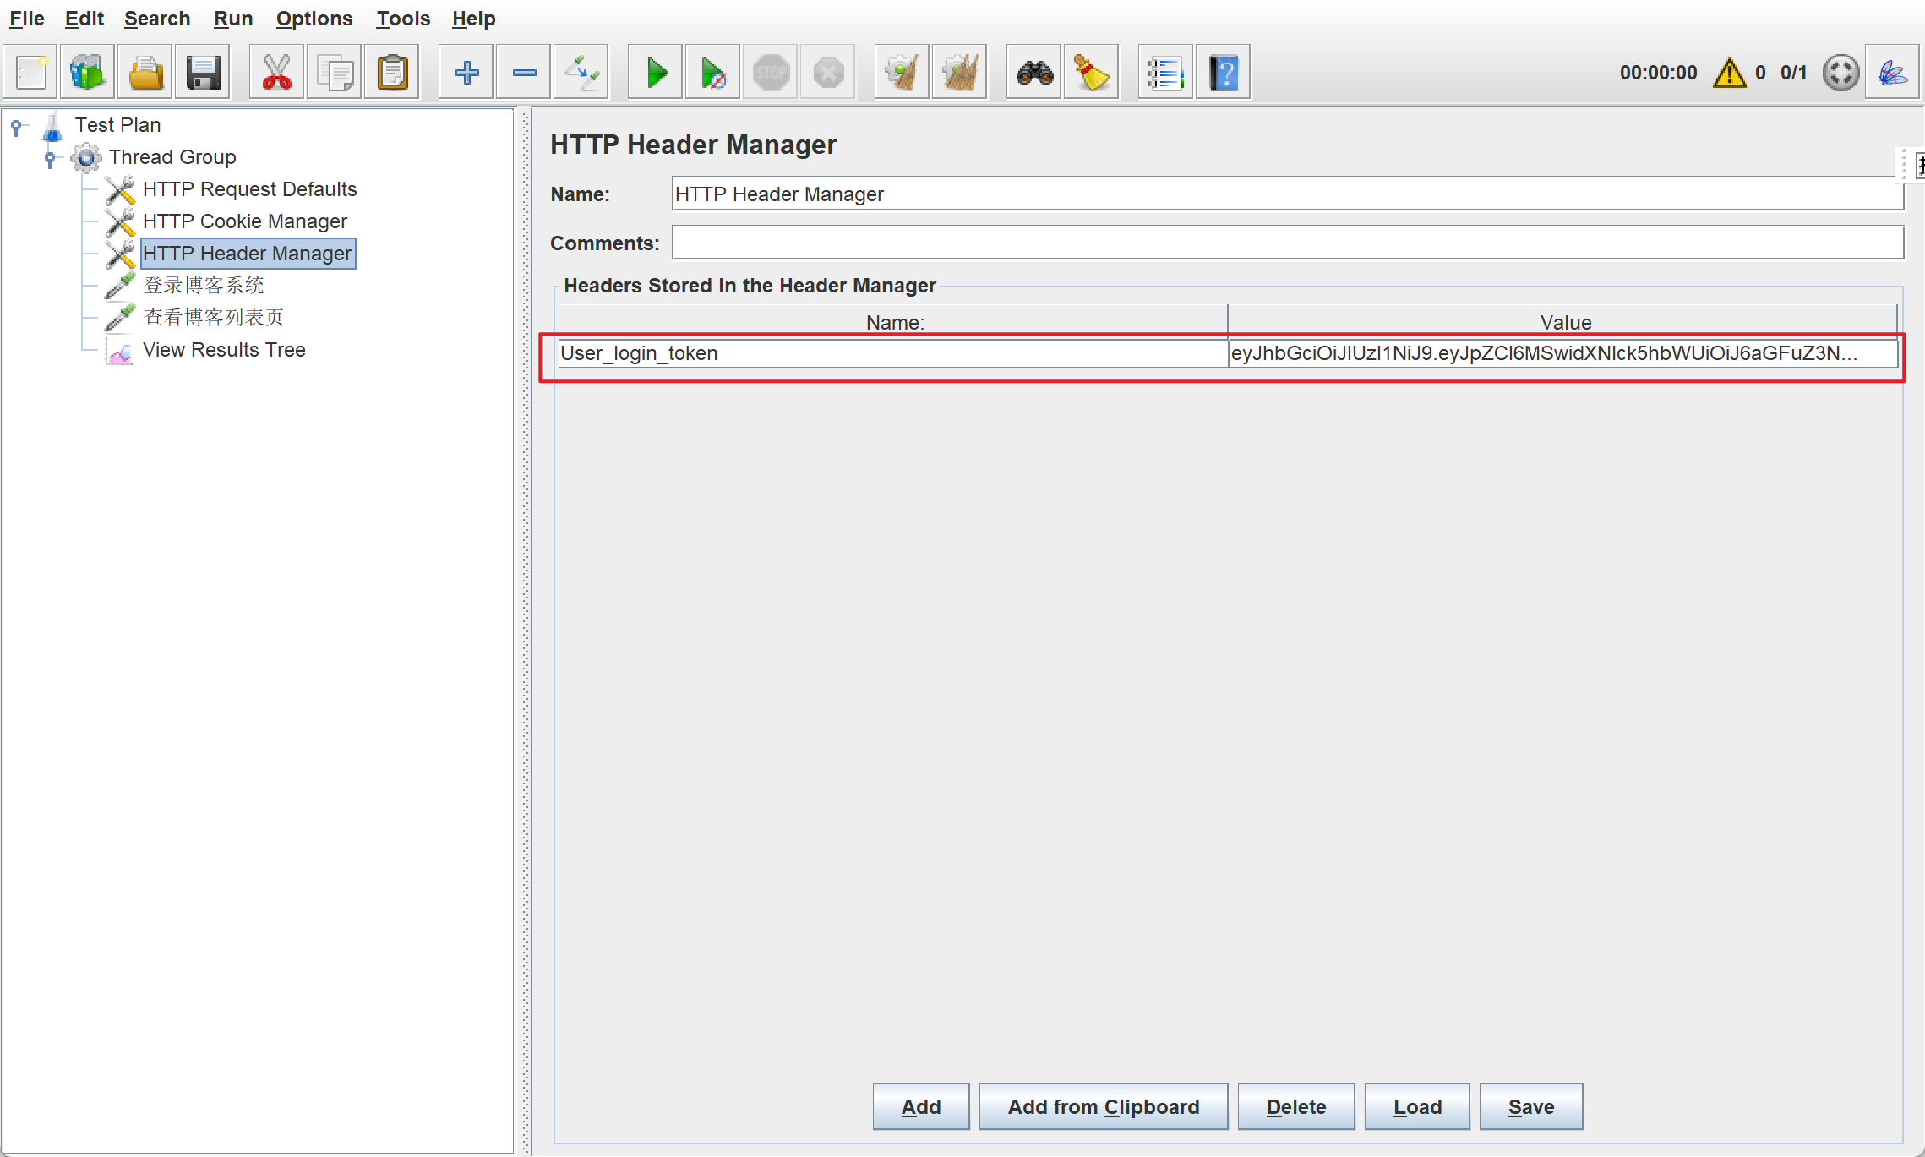The width and height of the screenshot is (1925, 1157).
Task: Collapse the Thread Group node
Action: coord(50,158)
